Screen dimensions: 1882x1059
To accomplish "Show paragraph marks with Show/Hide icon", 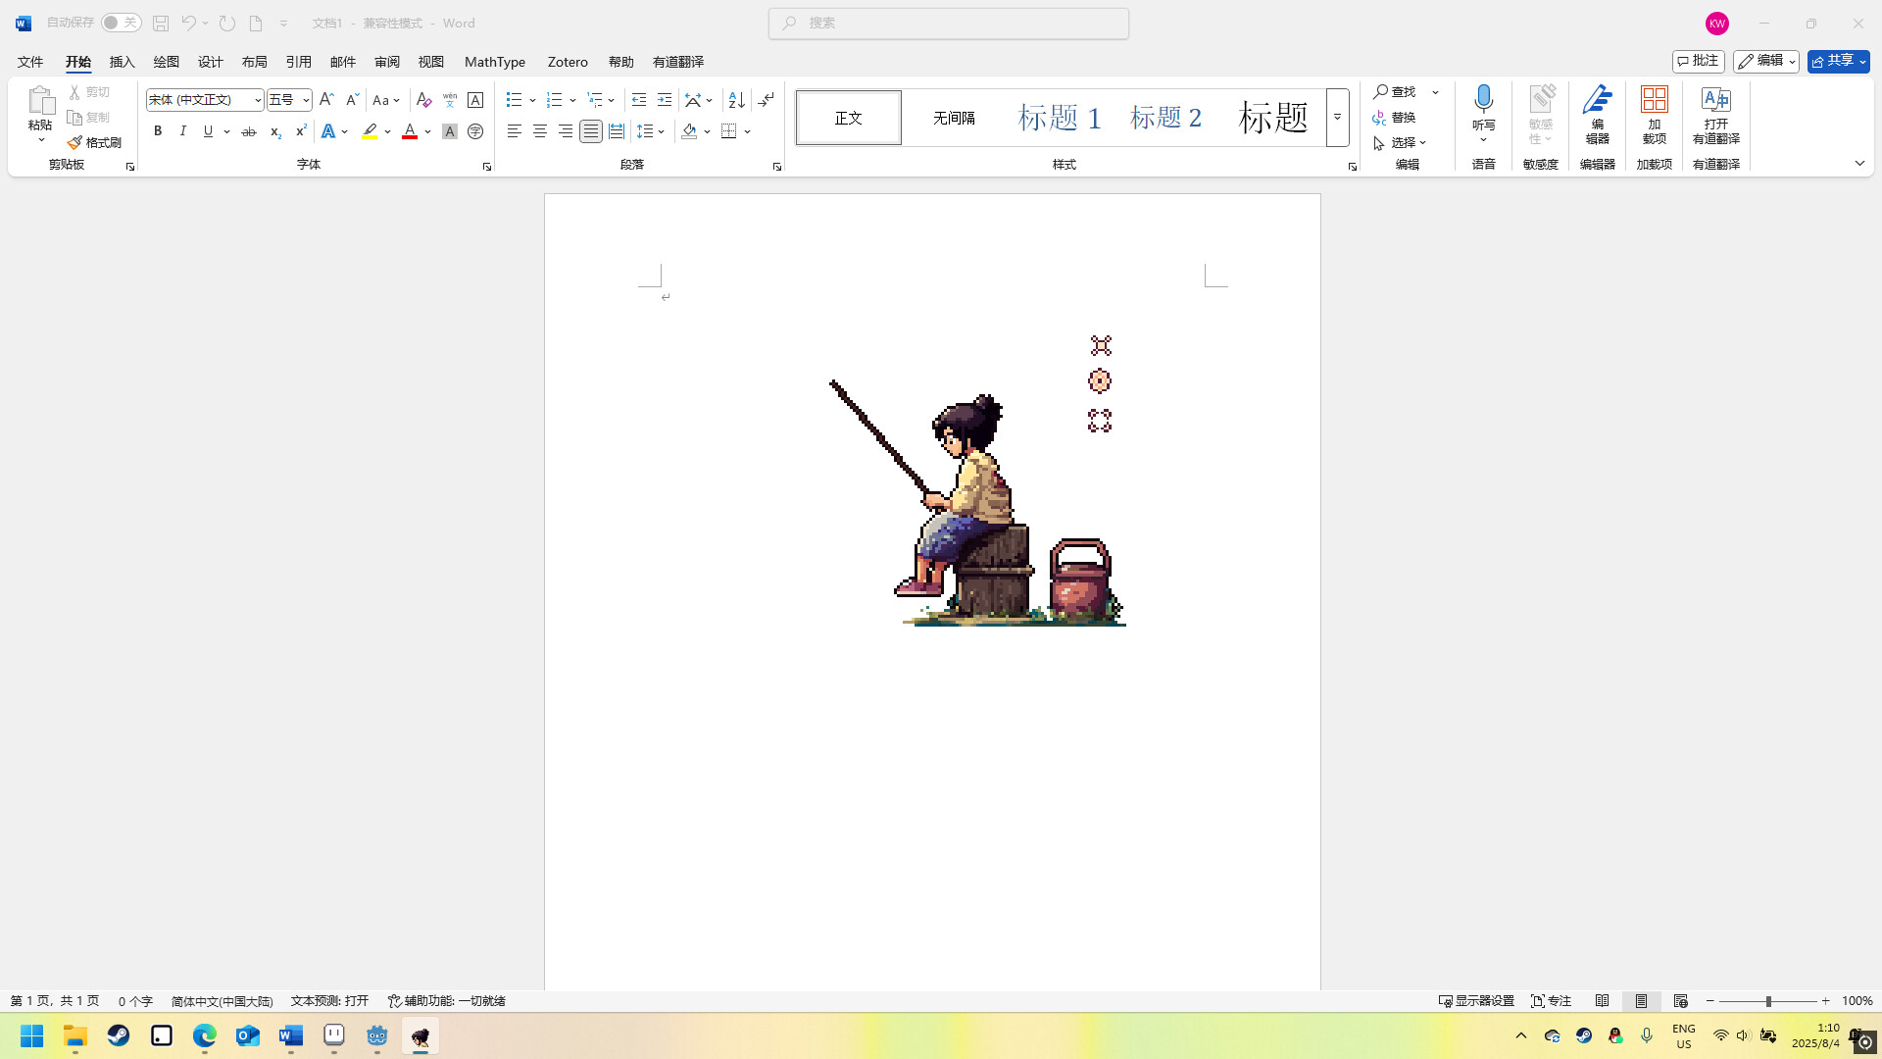I will point(765,99).
